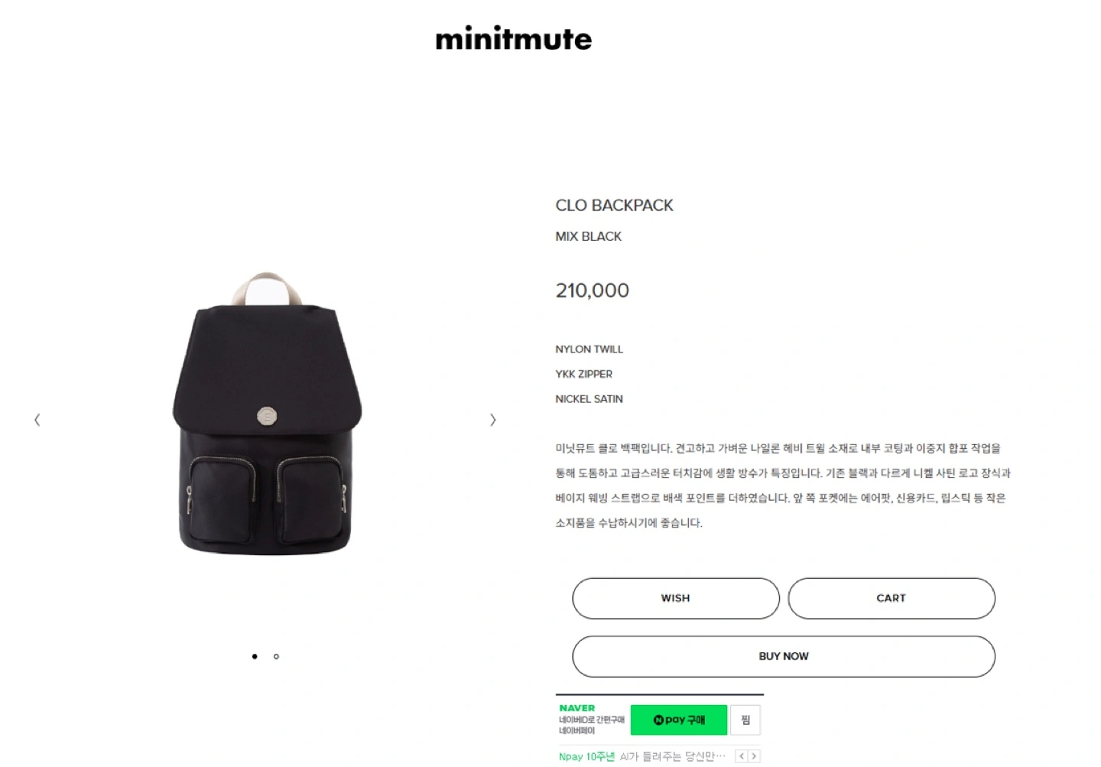Click the minitmute logo
The image size is (1101, 767).
pos(513,38)
